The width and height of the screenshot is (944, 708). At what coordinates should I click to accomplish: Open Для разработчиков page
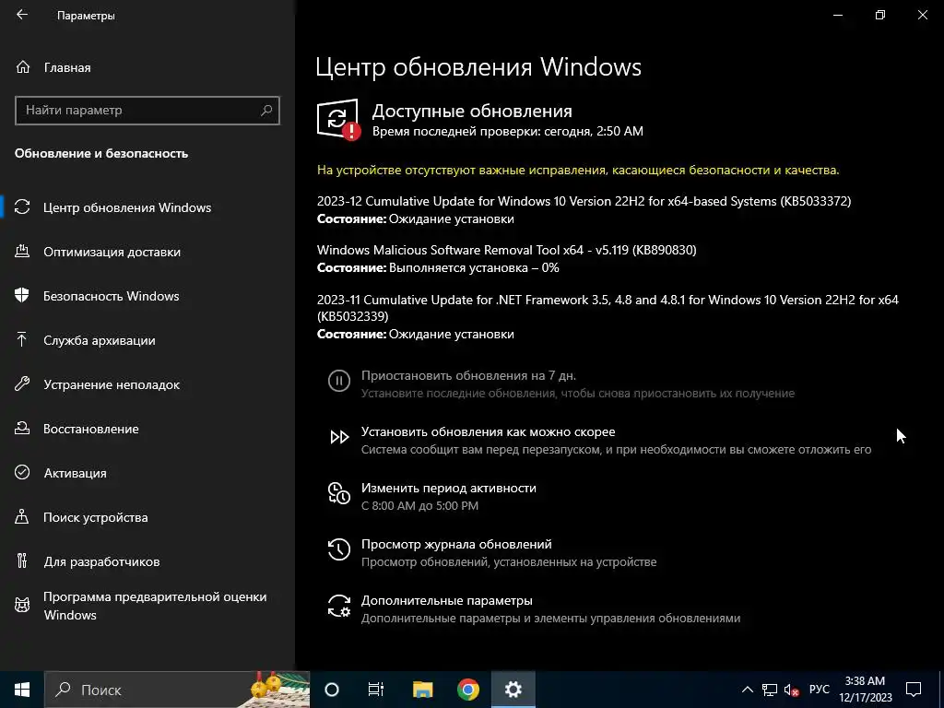[x=101, y=561]
